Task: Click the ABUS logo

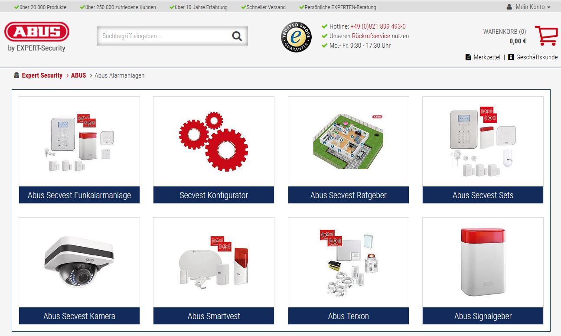Action: point(37,32)
